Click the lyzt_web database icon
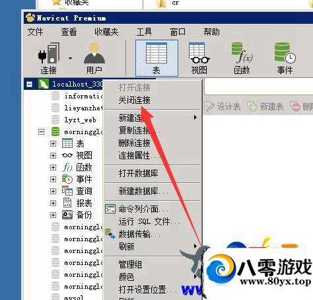 pyautogui.click(x=55, y=120)
